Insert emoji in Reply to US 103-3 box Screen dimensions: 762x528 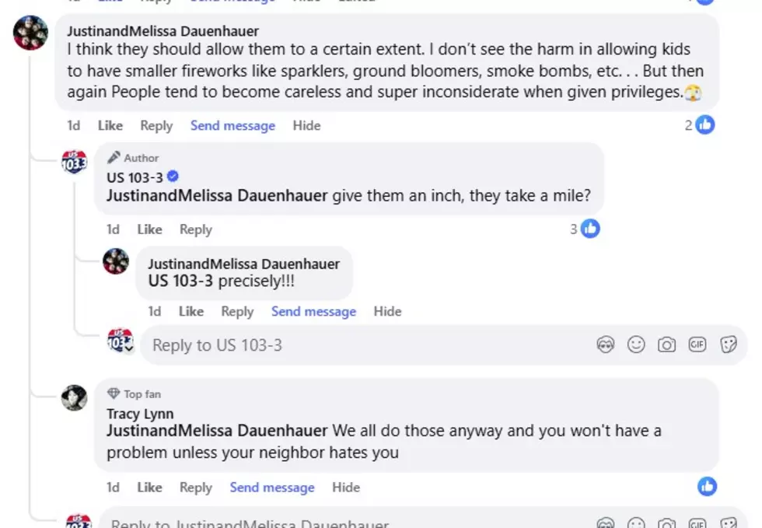pyautogui.click(x=636, y=344)
